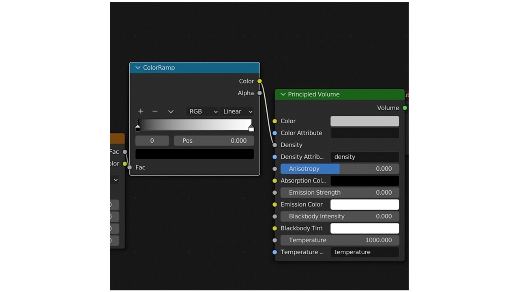Click Principled Volume Color input socket
519x292 pixels.
275,121
